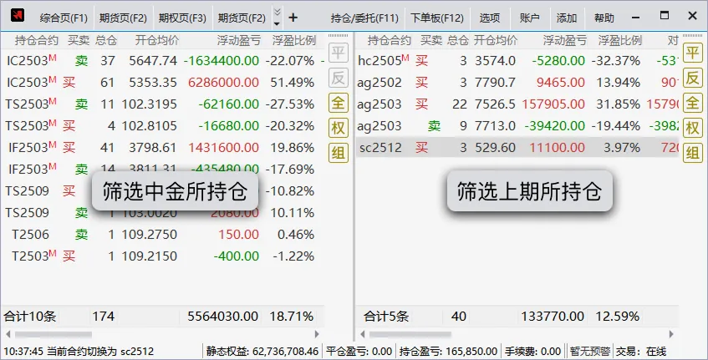
Task: Click left panel 组 combination button
Action: tap(339, 153)
